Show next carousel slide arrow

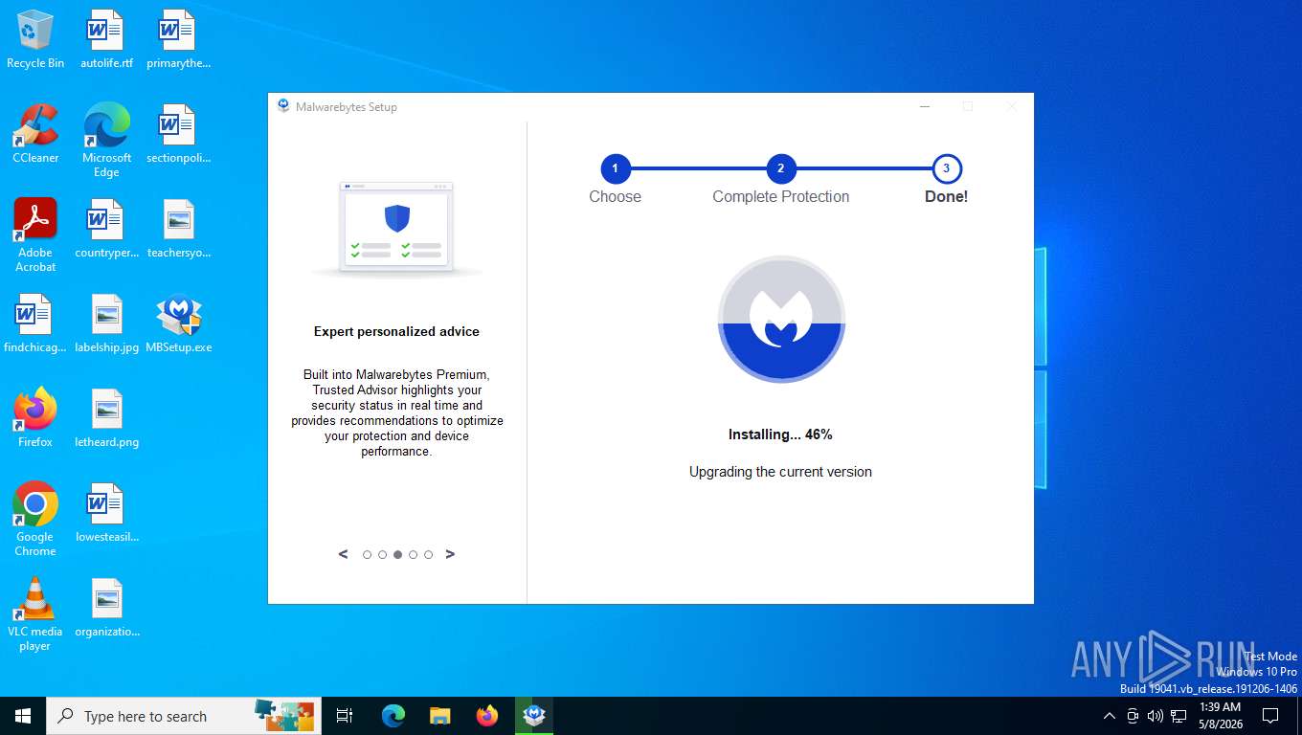point(451,554)
